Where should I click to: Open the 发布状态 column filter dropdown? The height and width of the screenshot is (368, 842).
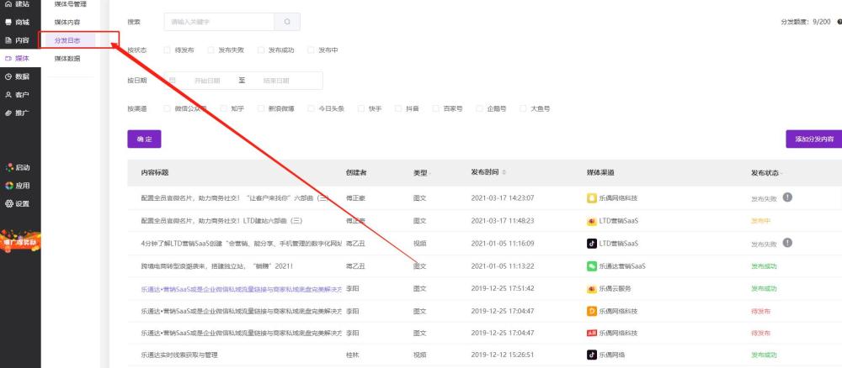pos(781,174)
